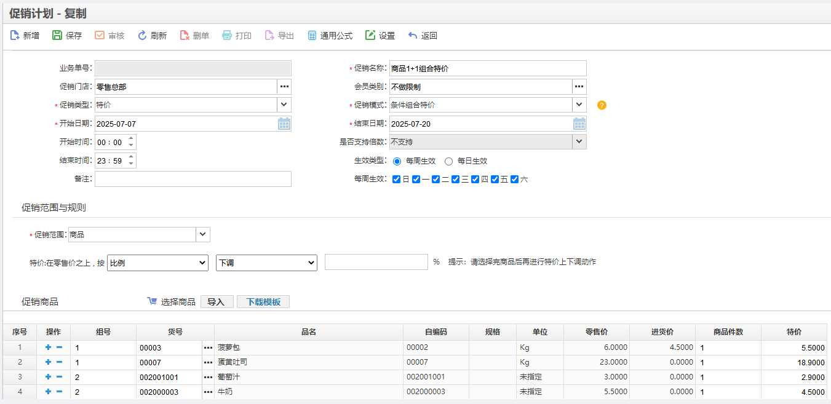831x404 pixels.
Task: Select the 每周生效 radio button
Action: coord(397,161)
